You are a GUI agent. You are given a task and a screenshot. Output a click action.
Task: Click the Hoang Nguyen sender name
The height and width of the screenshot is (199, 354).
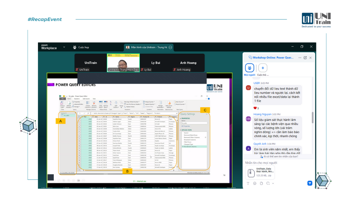(x=262, y=114)
